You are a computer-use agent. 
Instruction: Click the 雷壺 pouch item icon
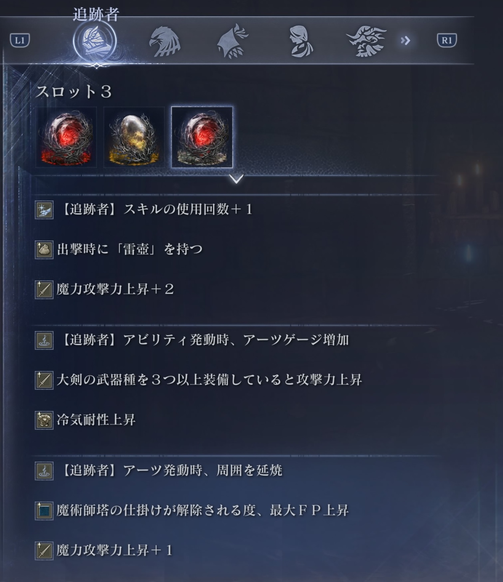(x=44, y=250)
